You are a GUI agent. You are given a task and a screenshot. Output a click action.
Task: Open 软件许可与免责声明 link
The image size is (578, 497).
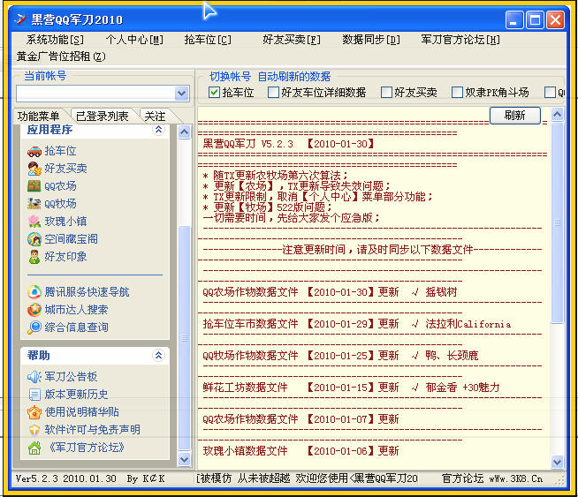[92, 430]
